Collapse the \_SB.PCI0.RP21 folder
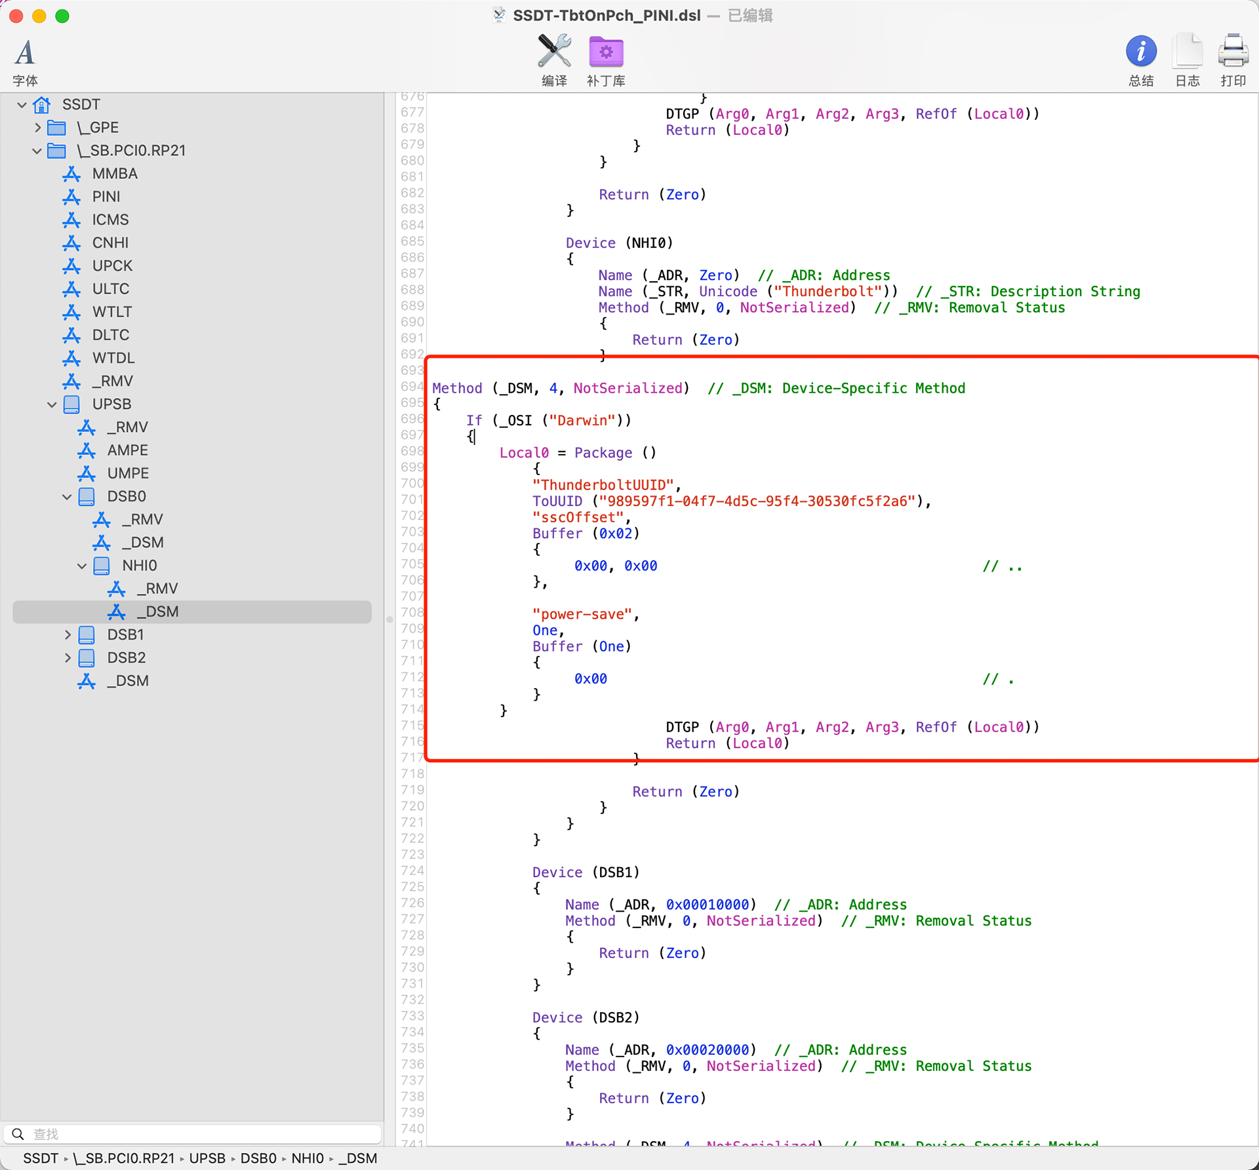 pyautogui.click(x=37, y=151)
